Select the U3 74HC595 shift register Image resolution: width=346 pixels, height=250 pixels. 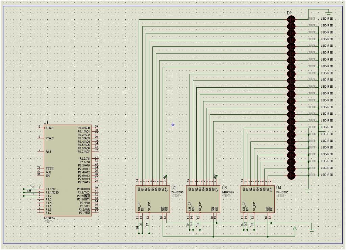(x=203, y=199)
